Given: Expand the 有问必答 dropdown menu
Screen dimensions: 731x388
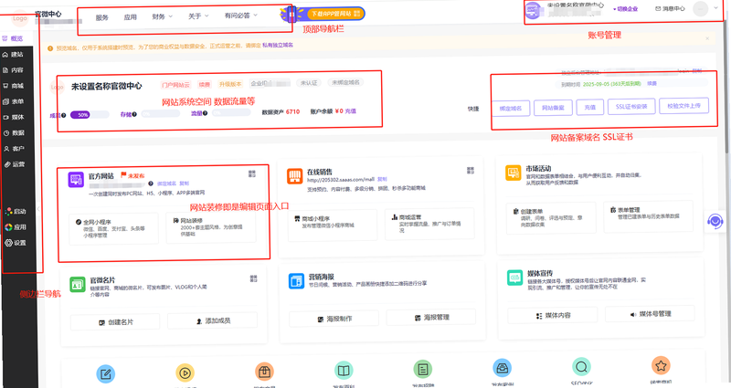Looking at the screenshot, I should pos(241,16).
